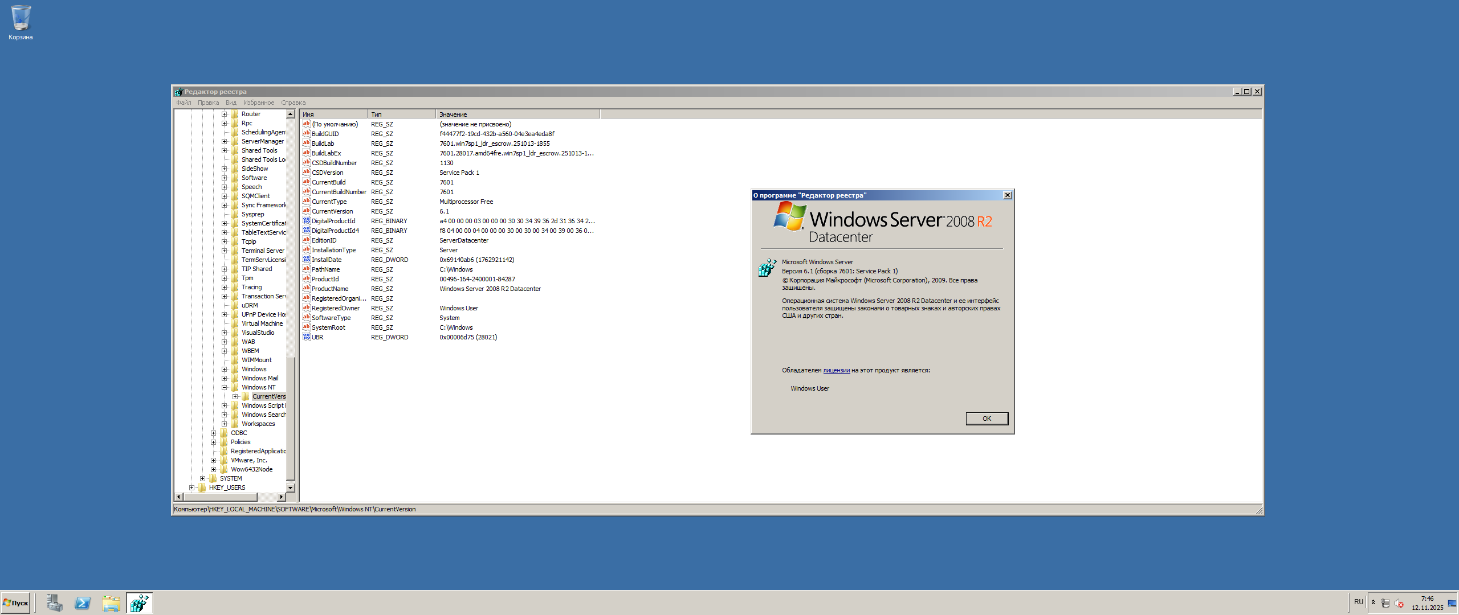Image resolution: width=1459 pixels, height=615 pixels.
Task: Open the Файл menu
Action: pyautogui.click(x=184, y=102)
